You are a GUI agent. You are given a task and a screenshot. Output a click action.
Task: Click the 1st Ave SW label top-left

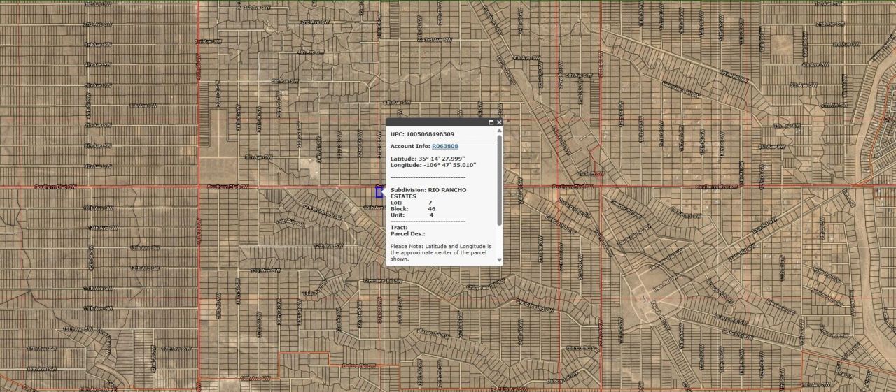[98, 4]
